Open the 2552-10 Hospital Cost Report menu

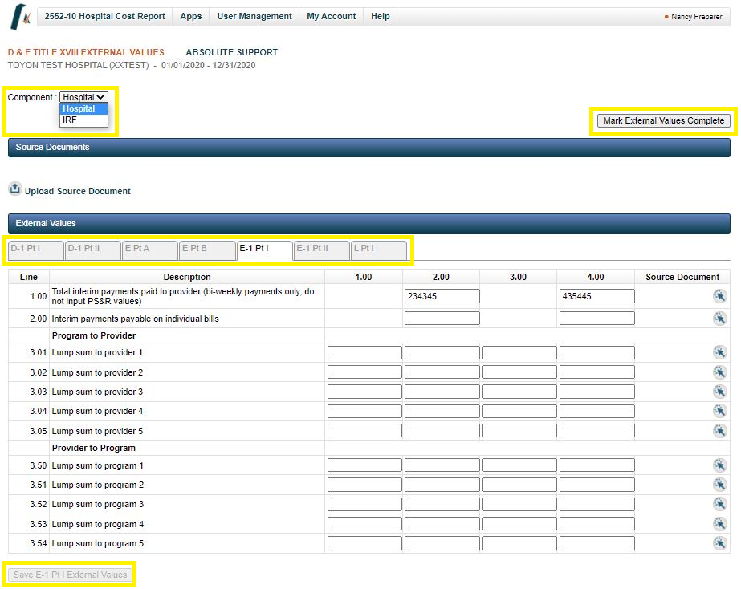coord(105,17)
